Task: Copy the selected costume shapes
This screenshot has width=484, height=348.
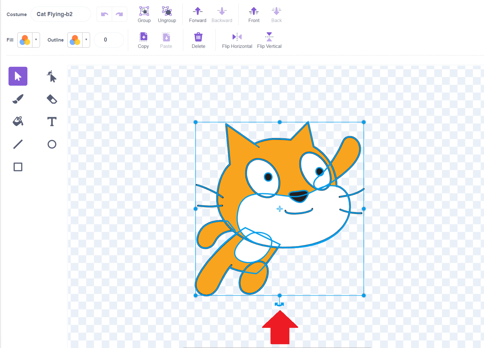Action: coord(143,40)
